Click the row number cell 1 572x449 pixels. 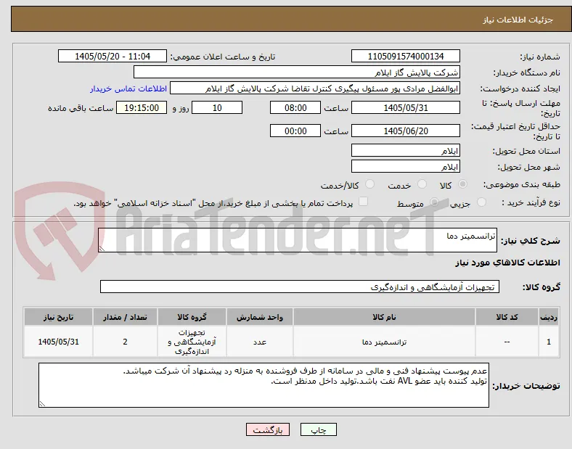(x=549, y=342)
